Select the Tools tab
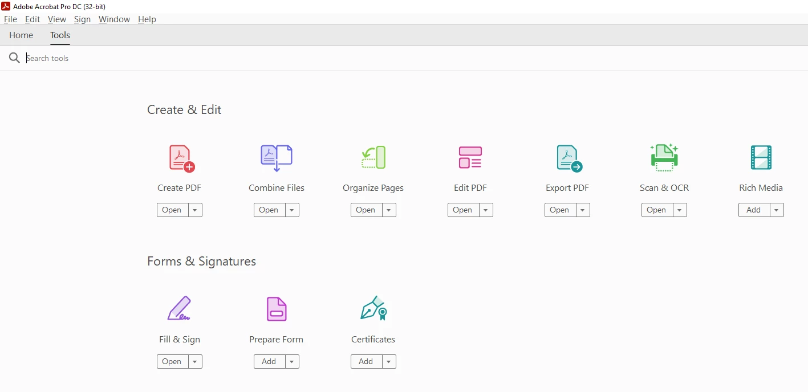 [x=60, y=35]
